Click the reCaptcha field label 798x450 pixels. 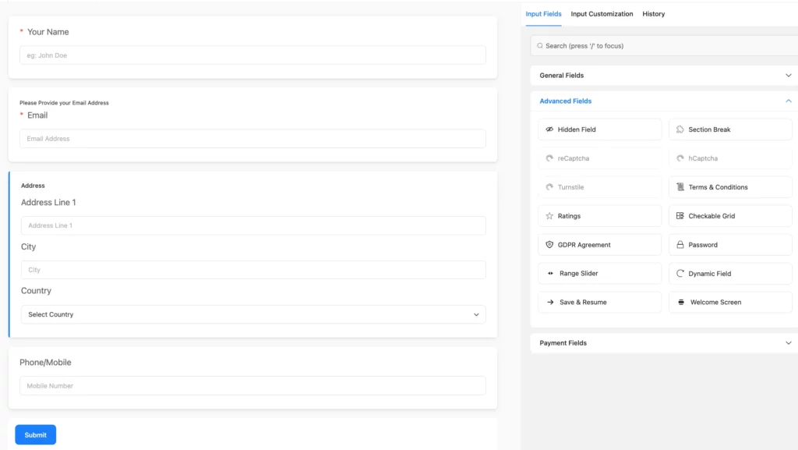[573, 158]
